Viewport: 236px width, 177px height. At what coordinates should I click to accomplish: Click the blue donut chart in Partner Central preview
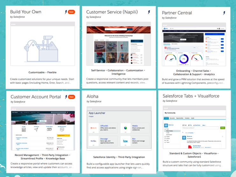[184, 59]
